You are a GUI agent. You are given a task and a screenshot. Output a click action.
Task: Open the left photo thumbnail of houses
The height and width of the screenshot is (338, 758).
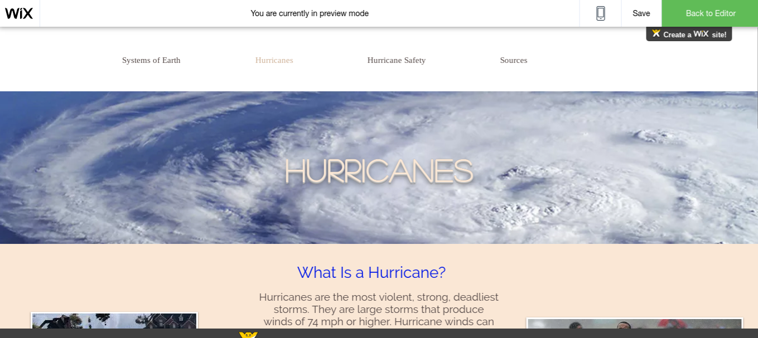[114, 321]
